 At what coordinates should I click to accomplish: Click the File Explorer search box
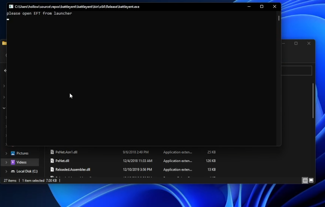click(297, 70)
